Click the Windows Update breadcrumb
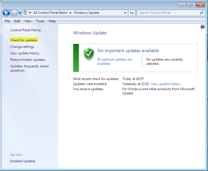The width and height of the screenshot is (208, 171). [87, 13]
